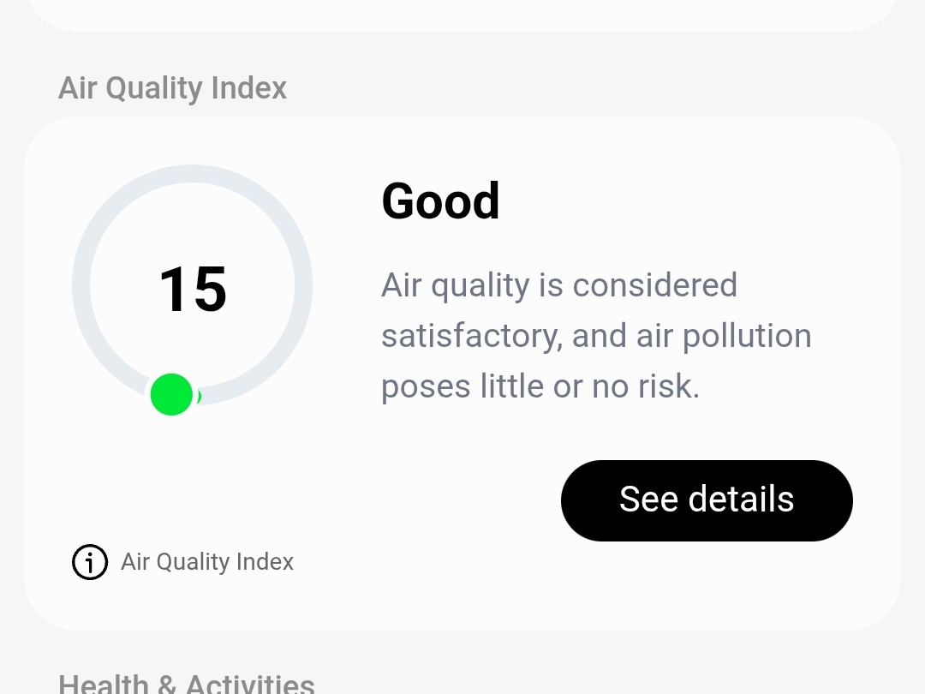Select the text 'poses little or no risk.'
The image size is (925, 694).
540,386
